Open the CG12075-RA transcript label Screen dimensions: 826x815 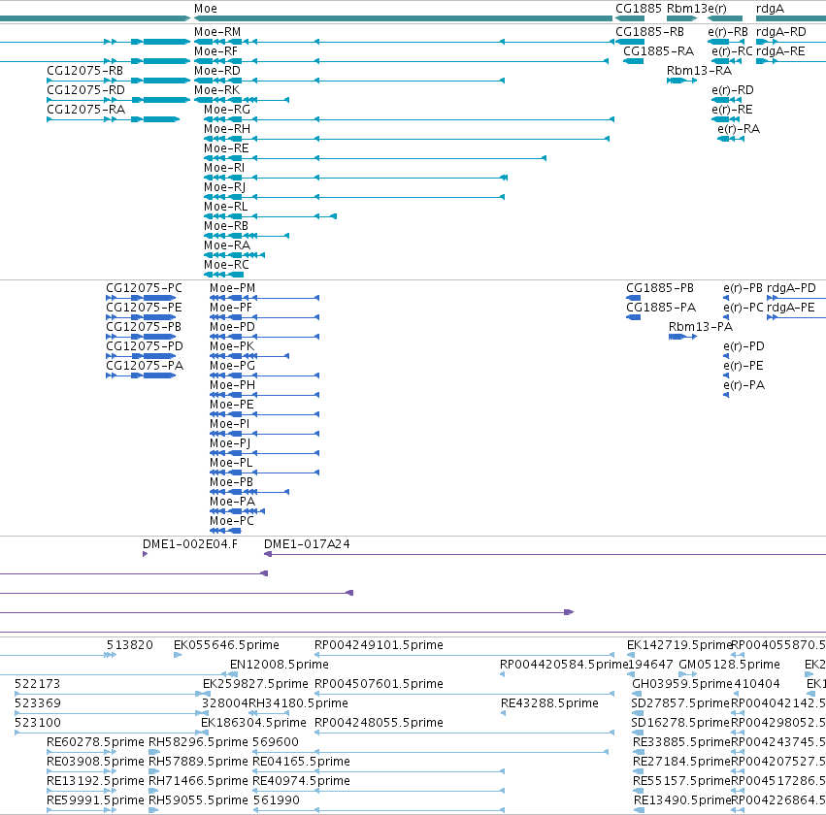pyautogui.click(x=85, y=110)
